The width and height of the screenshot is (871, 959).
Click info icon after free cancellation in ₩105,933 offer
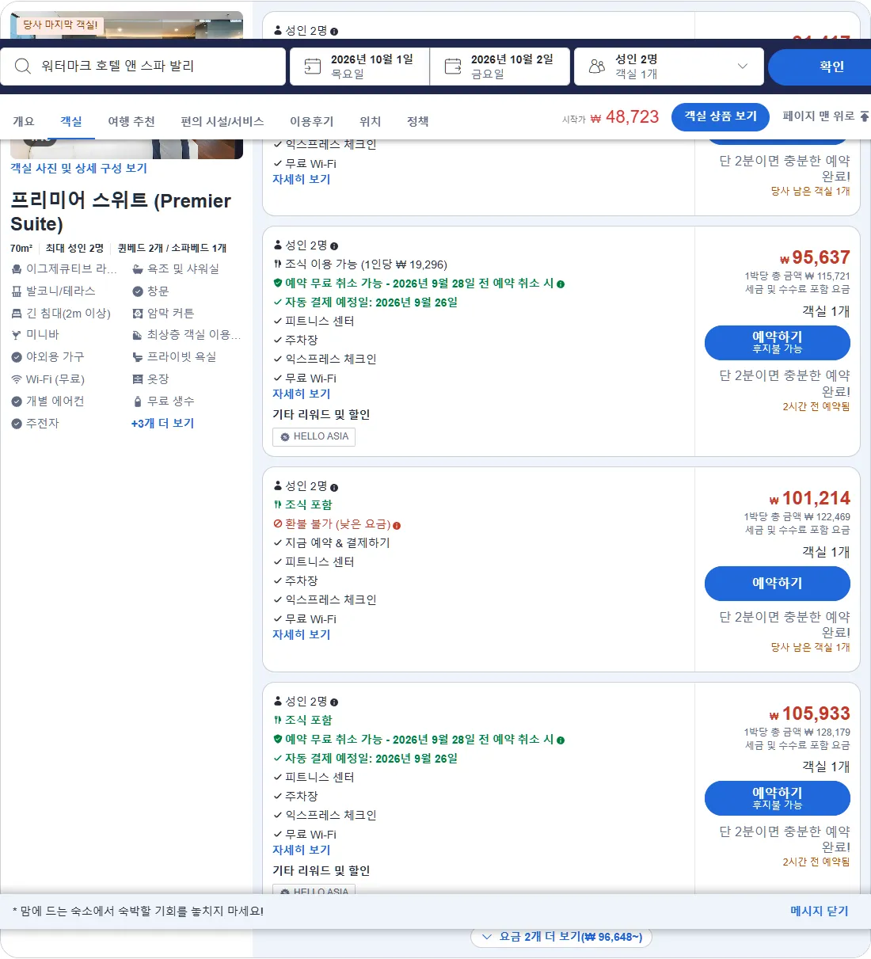click(x=561, y=740)
